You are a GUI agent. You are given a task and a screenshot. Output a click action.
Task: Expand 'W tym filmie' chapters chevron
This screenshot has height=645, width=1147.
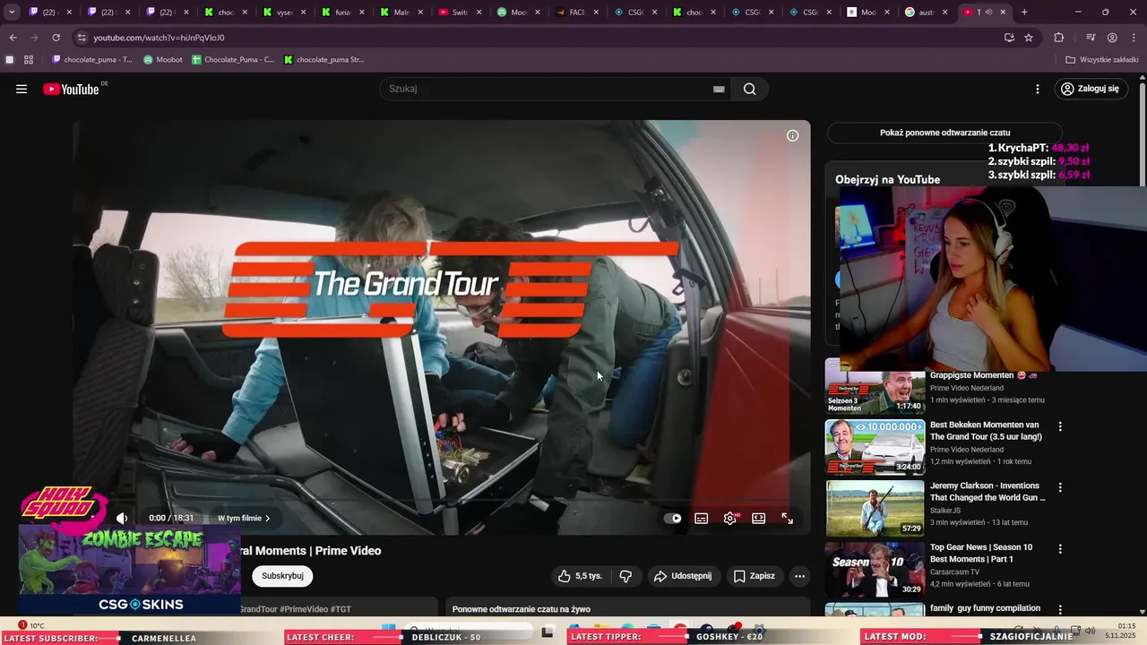(267, 519)
